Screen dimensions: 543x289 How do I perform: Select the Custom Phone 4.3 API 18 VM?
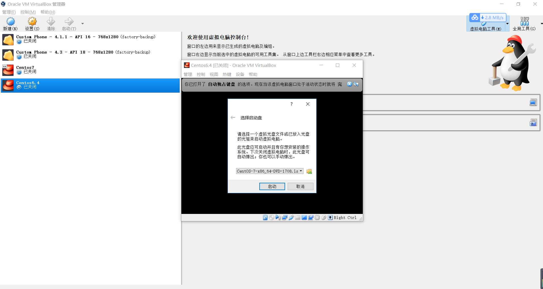90,55
